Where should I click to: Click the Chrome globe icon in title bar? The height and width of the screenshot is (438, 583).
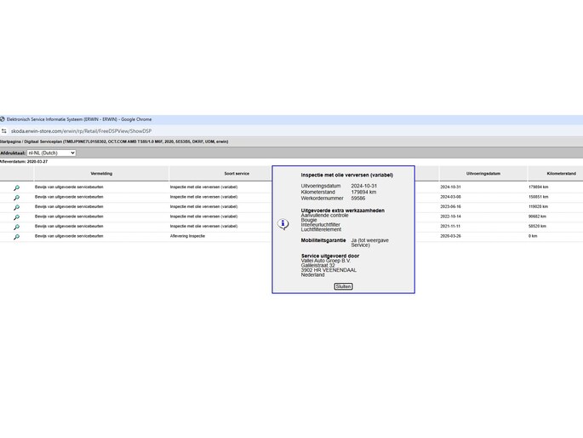tap(3, 119)
